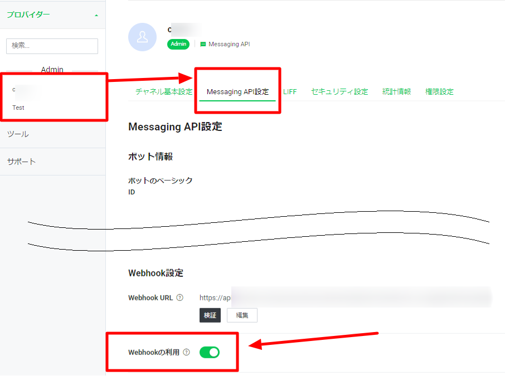Click the green Admin badge
505x385 pixels.
178,44
